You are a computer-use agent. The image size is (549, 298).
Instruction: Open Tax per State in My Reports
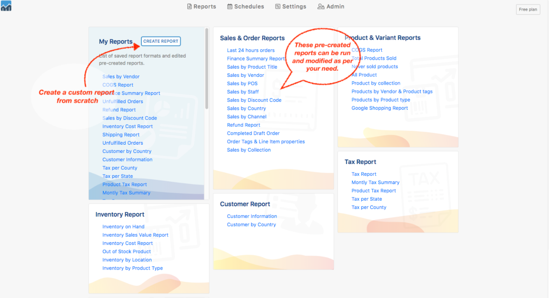pyautogui.click(x=118, y=176)
